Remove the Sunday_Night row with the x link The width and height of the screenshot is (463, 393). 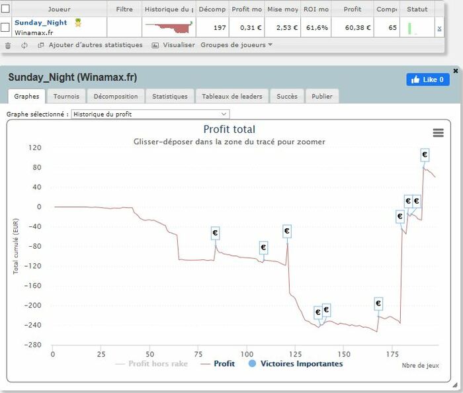[x=439, y=28]
